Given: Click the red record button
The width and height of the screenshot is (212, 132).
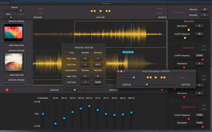Looking at the screenshot, I should 7,90.
